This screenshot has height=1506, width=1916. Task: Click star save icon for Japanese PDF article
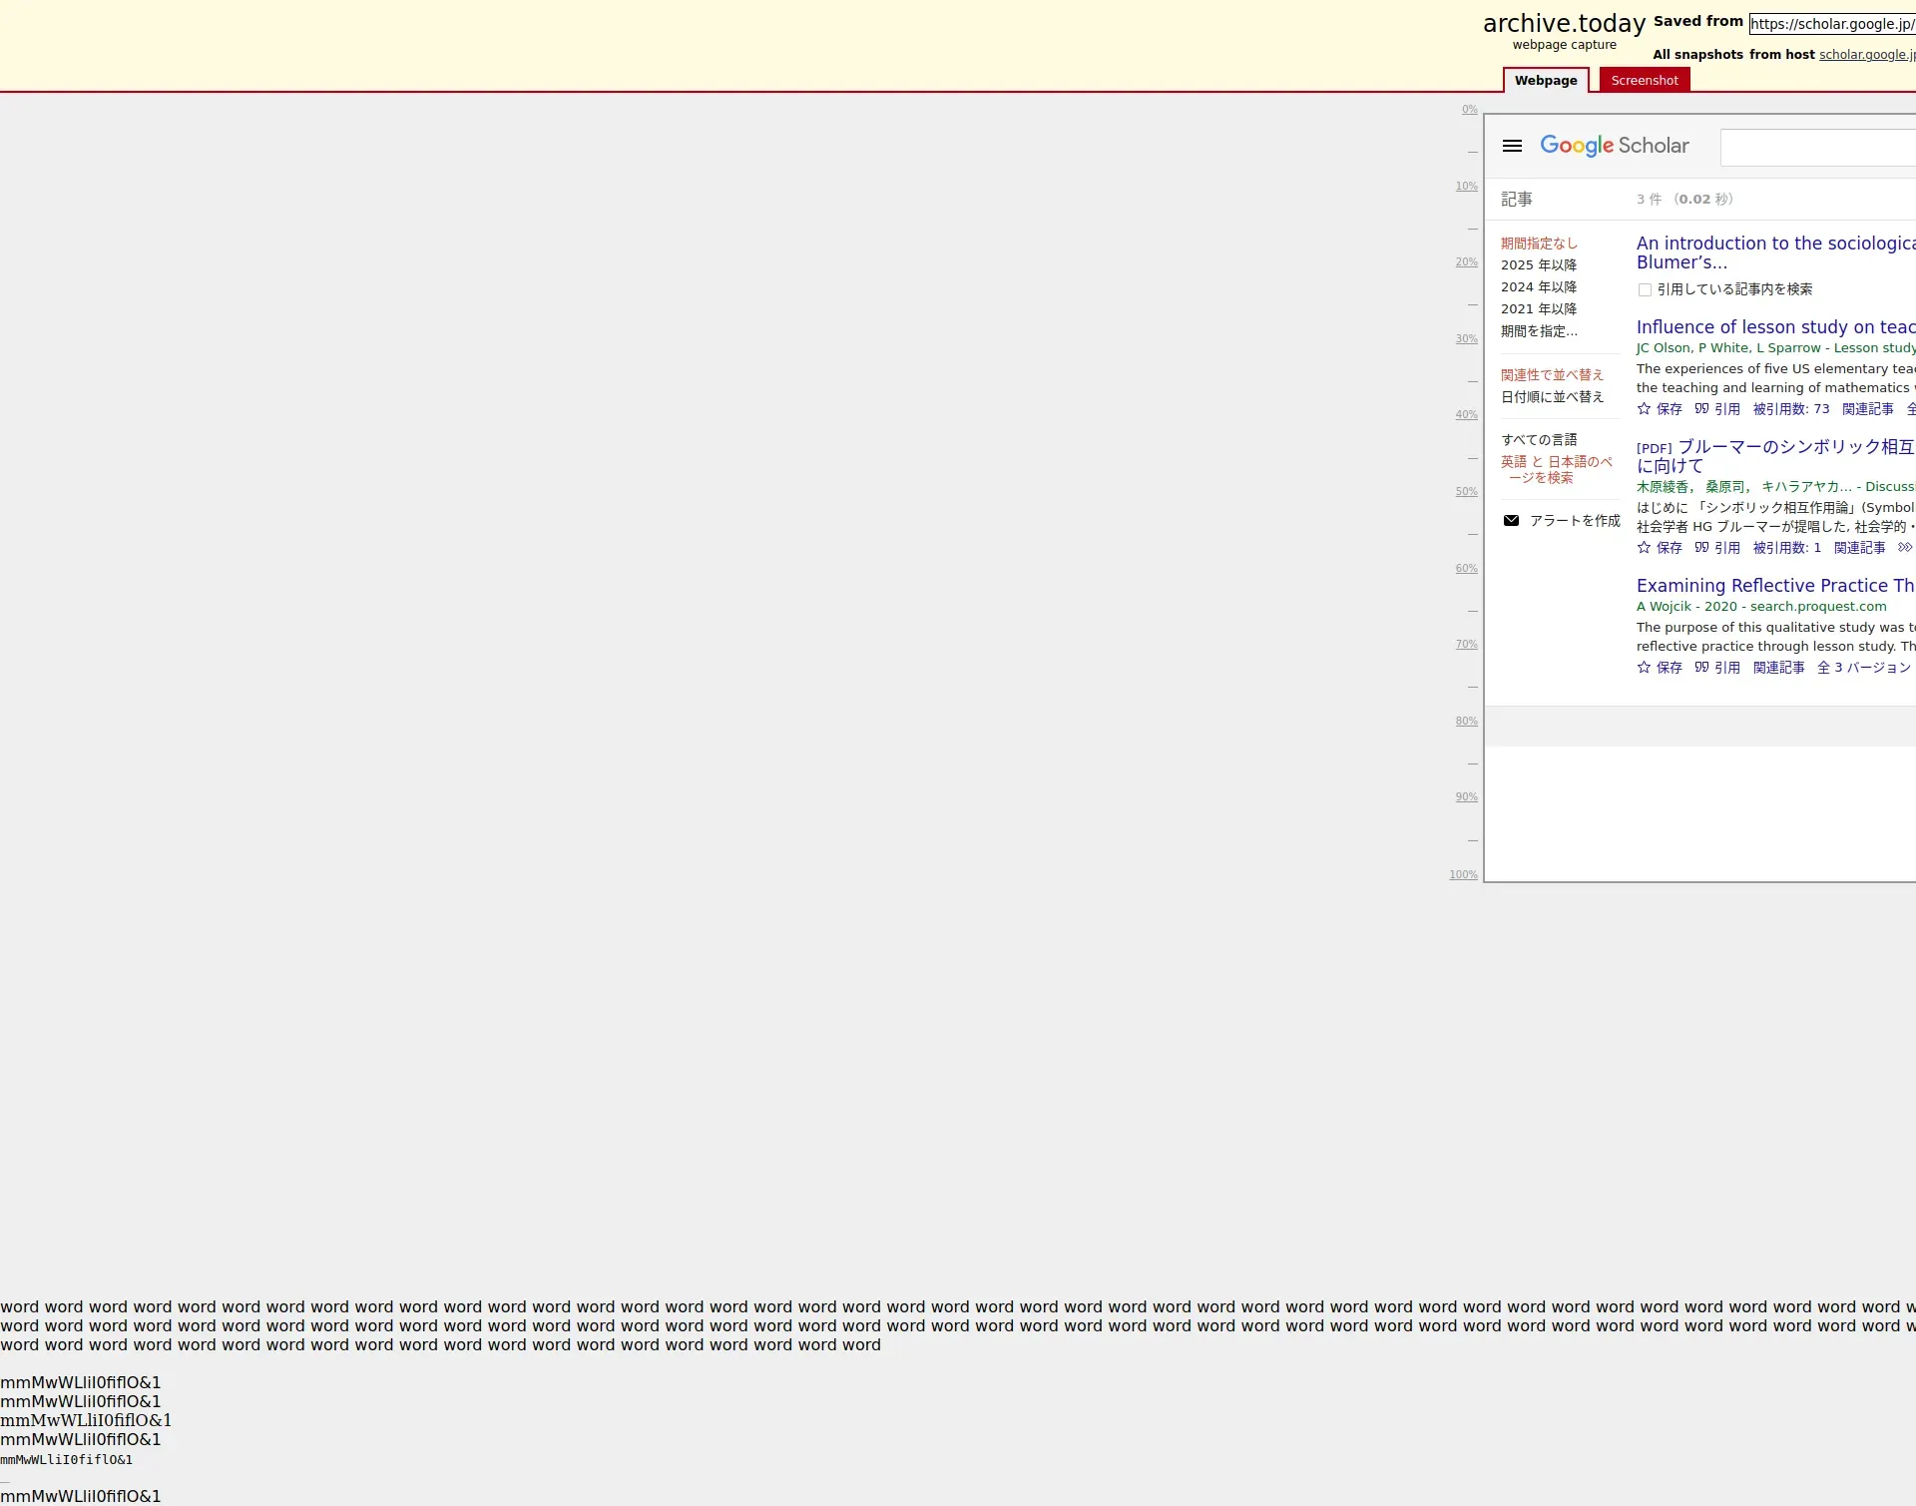[x=1644, y=548]
